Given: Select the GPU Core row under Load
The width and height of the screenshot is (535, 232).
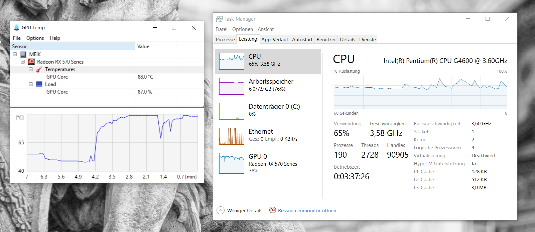Looking at the screenshot, I should click(107, 92).
